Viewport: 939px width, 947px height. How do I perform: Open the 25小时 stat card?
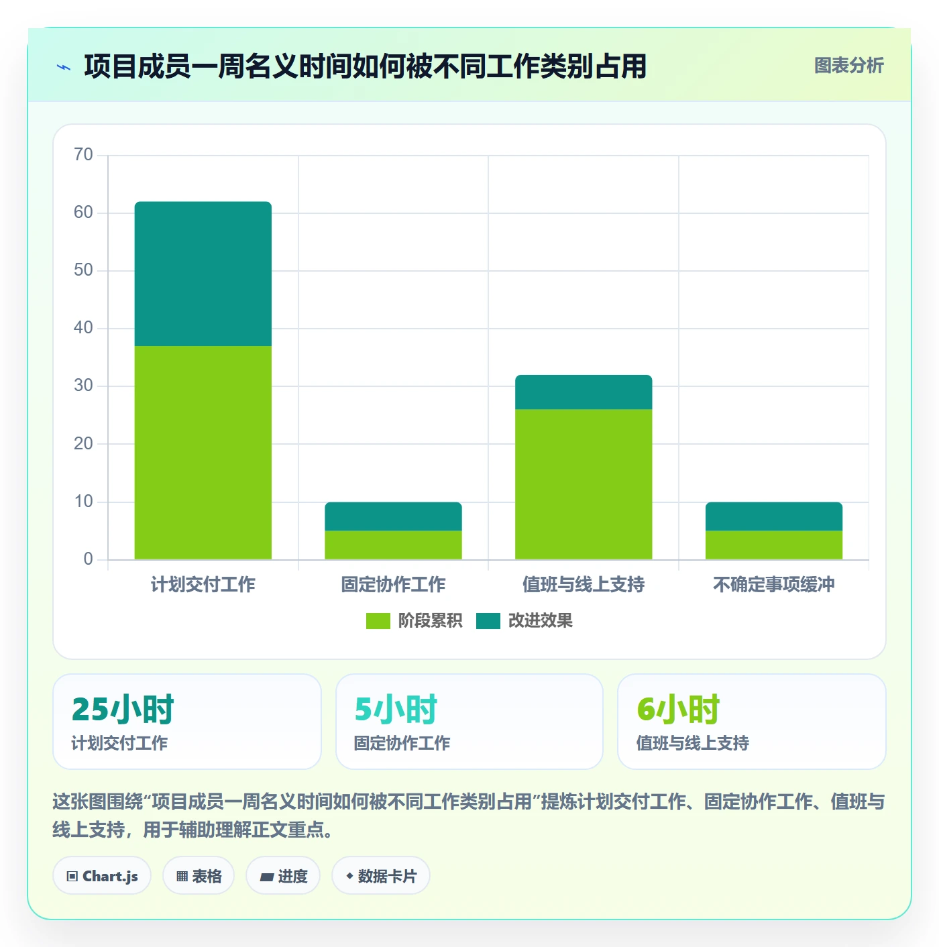click(x=187, y=722)
